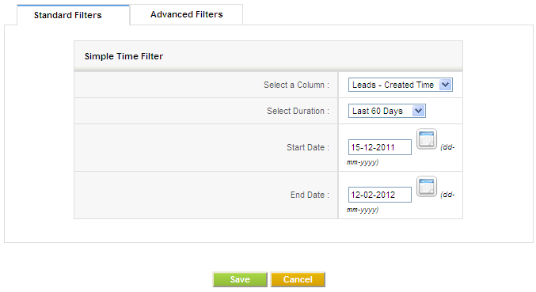The width and height of the screenshot is (536, 292).
Task: Open the Start Date calendar picker icon
Action: click(427, 139)
